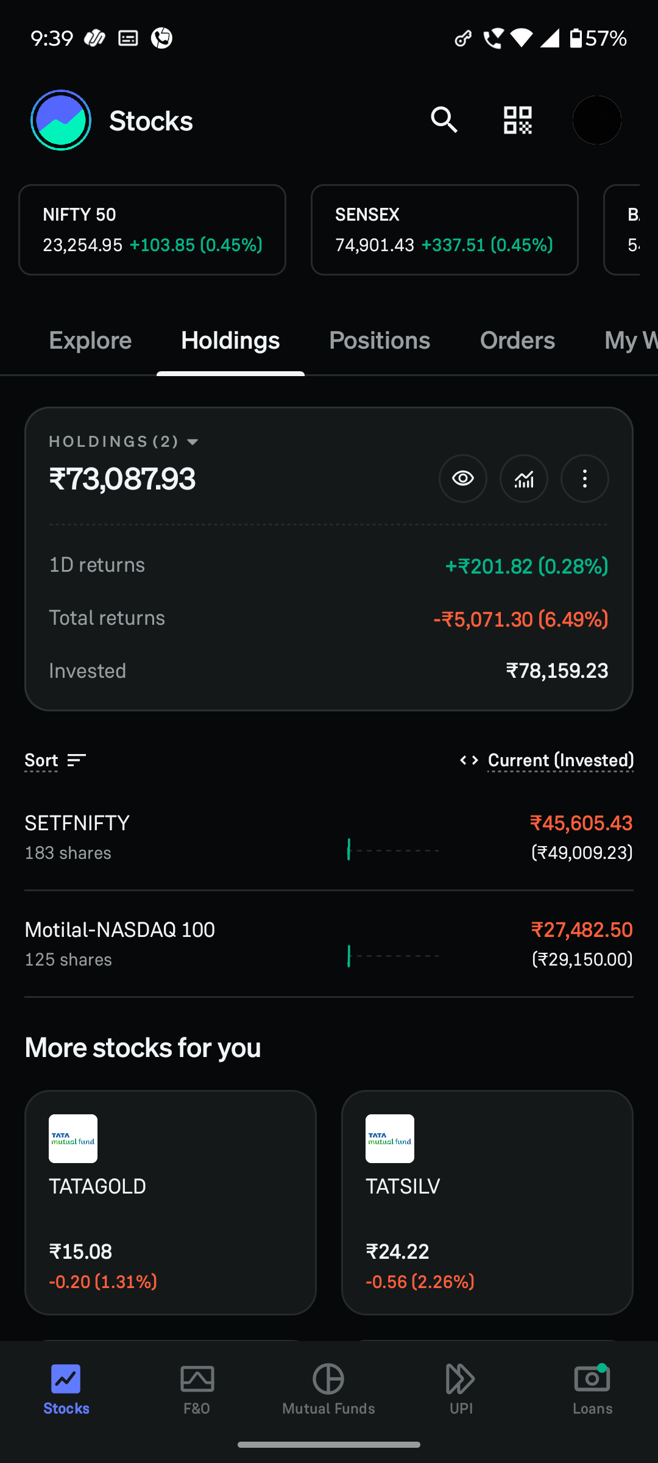Open the Loans section
Viewport: 658px width, 1463px height.
pyautogui.click(x=592, y=1389)
